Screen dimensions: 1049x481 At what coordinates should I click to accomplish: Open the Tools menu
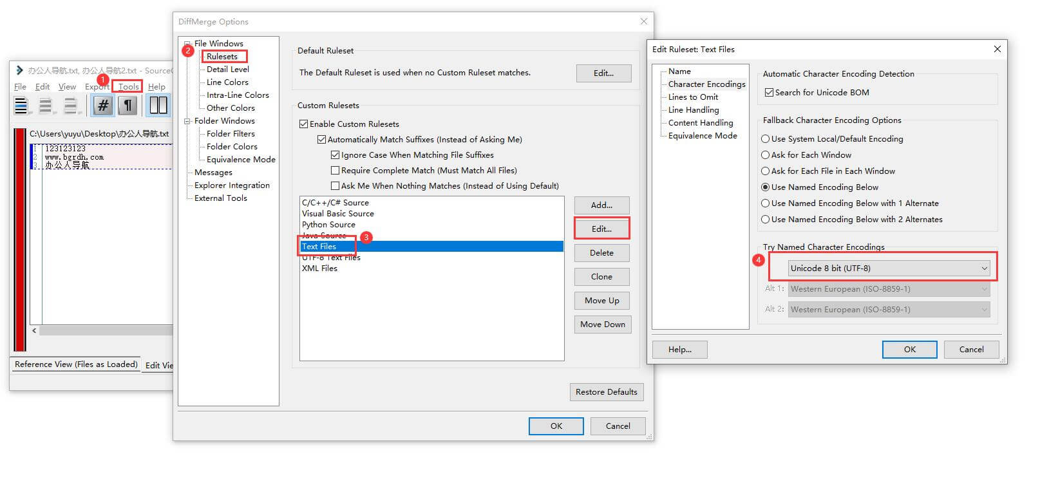pyautogui.click(x=128, y=87)
